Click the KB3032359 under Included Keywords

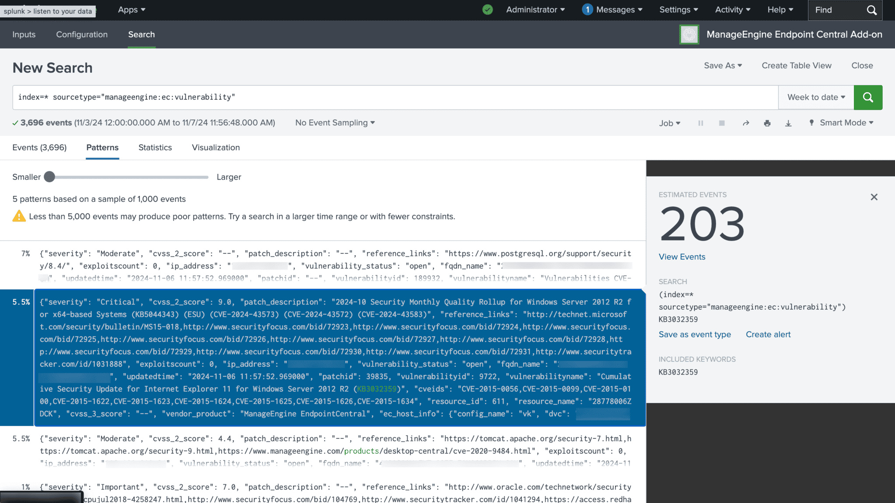pos(678,372)
